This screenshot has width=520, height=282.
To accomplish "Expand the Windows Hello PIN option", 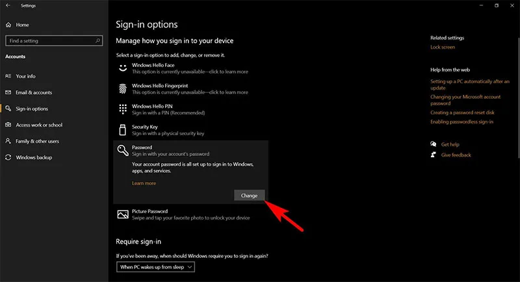I will pos(190,109).
